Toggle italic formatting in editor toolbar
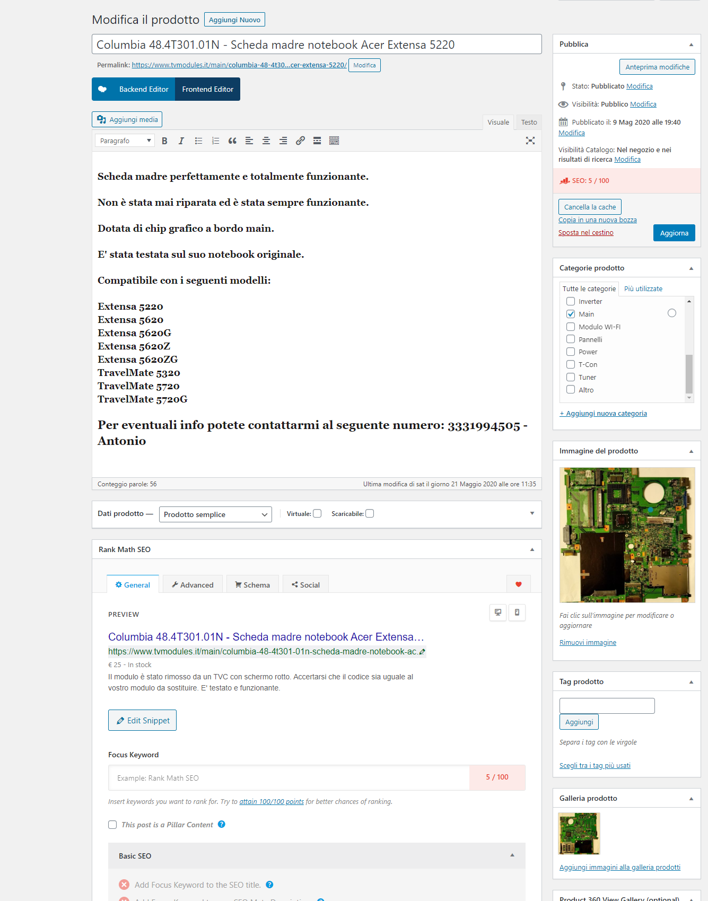The image size is (708, 901). (x=181, y=141)
